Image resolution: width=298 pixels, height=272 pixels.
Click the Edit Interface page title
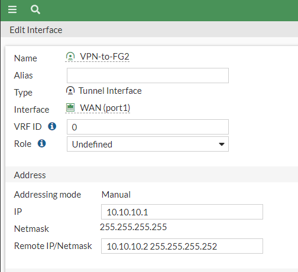(36, 30)
